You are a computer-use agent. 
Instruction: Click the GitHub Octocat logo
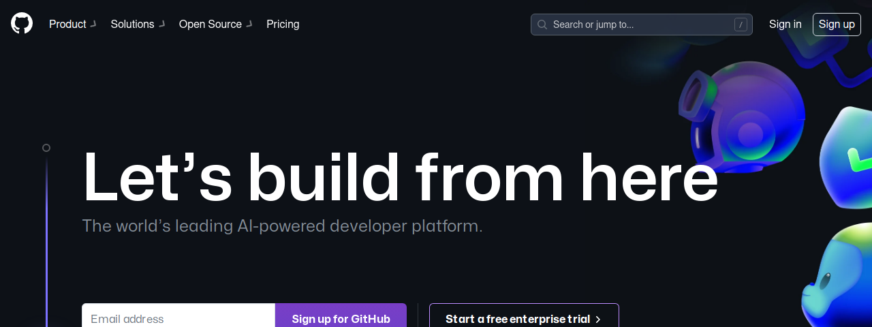click(x=22, y=24)
